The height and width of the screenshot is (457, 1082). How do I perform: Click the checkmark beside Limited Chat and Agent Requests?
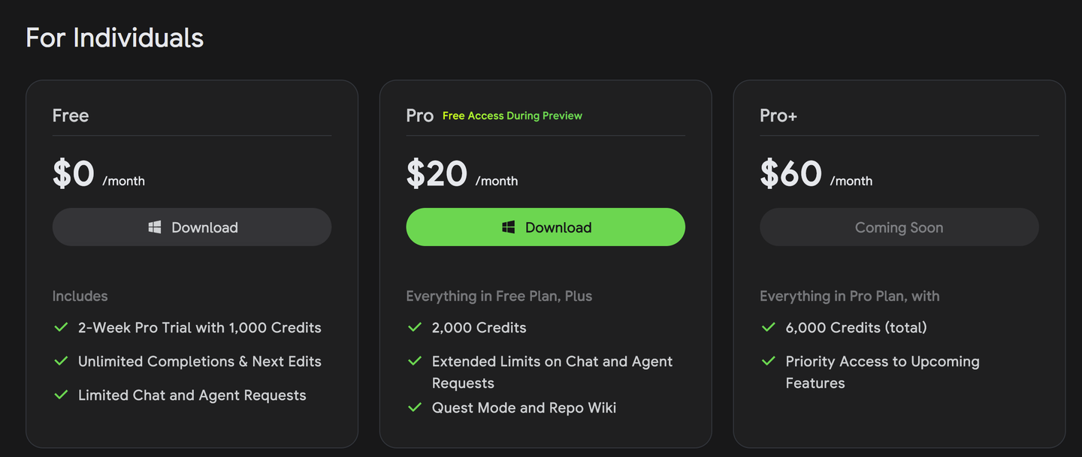pos(62,395)
